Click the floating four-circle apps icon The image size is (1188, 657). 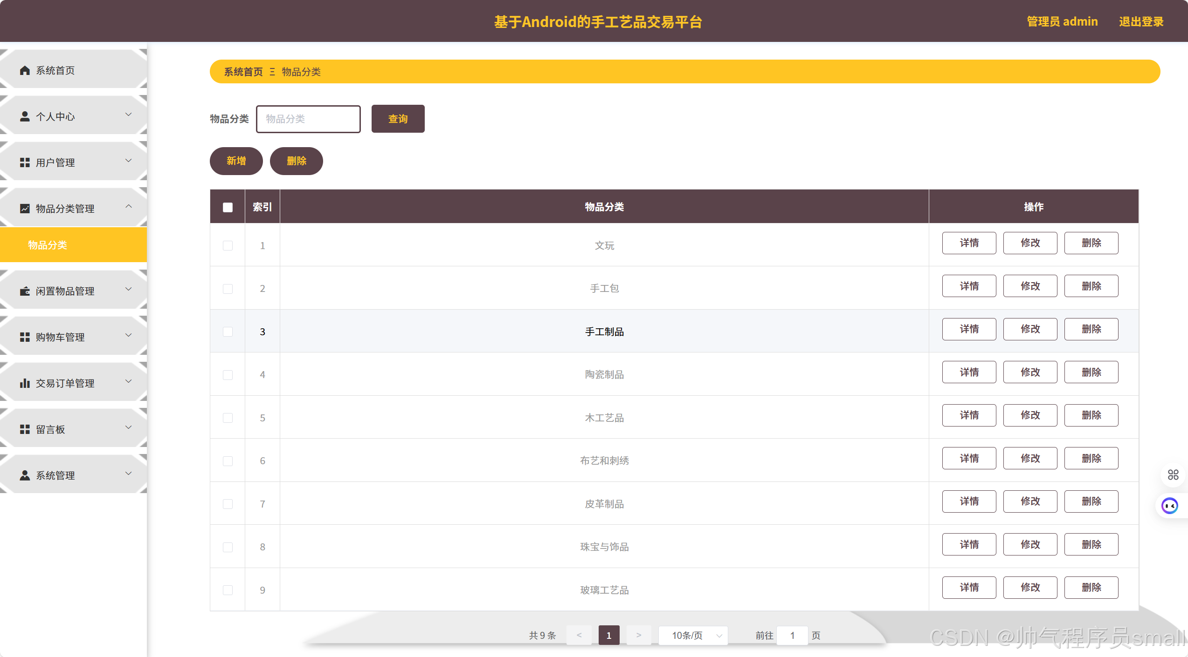1173,474
